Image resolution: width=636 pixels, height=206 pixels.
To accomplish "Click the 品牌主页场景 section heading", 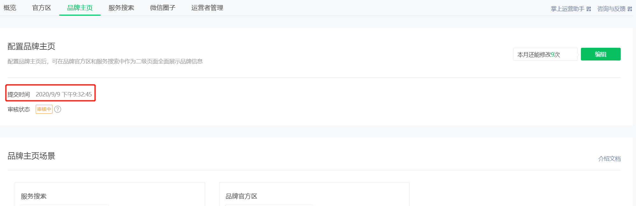I will coord(31,156).
